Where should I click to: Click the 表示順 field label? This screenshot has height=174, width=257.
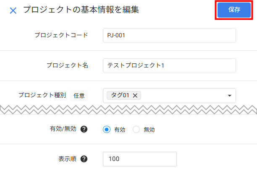coord(67,159)
